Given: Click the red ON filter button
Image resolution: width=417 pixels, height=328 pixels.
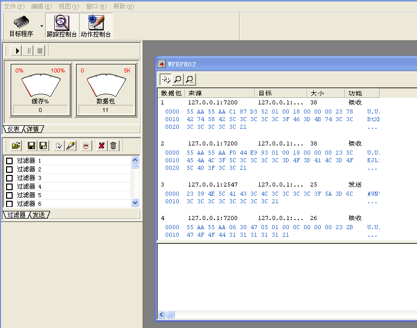Looking at the screenshot, I should 86,145.
